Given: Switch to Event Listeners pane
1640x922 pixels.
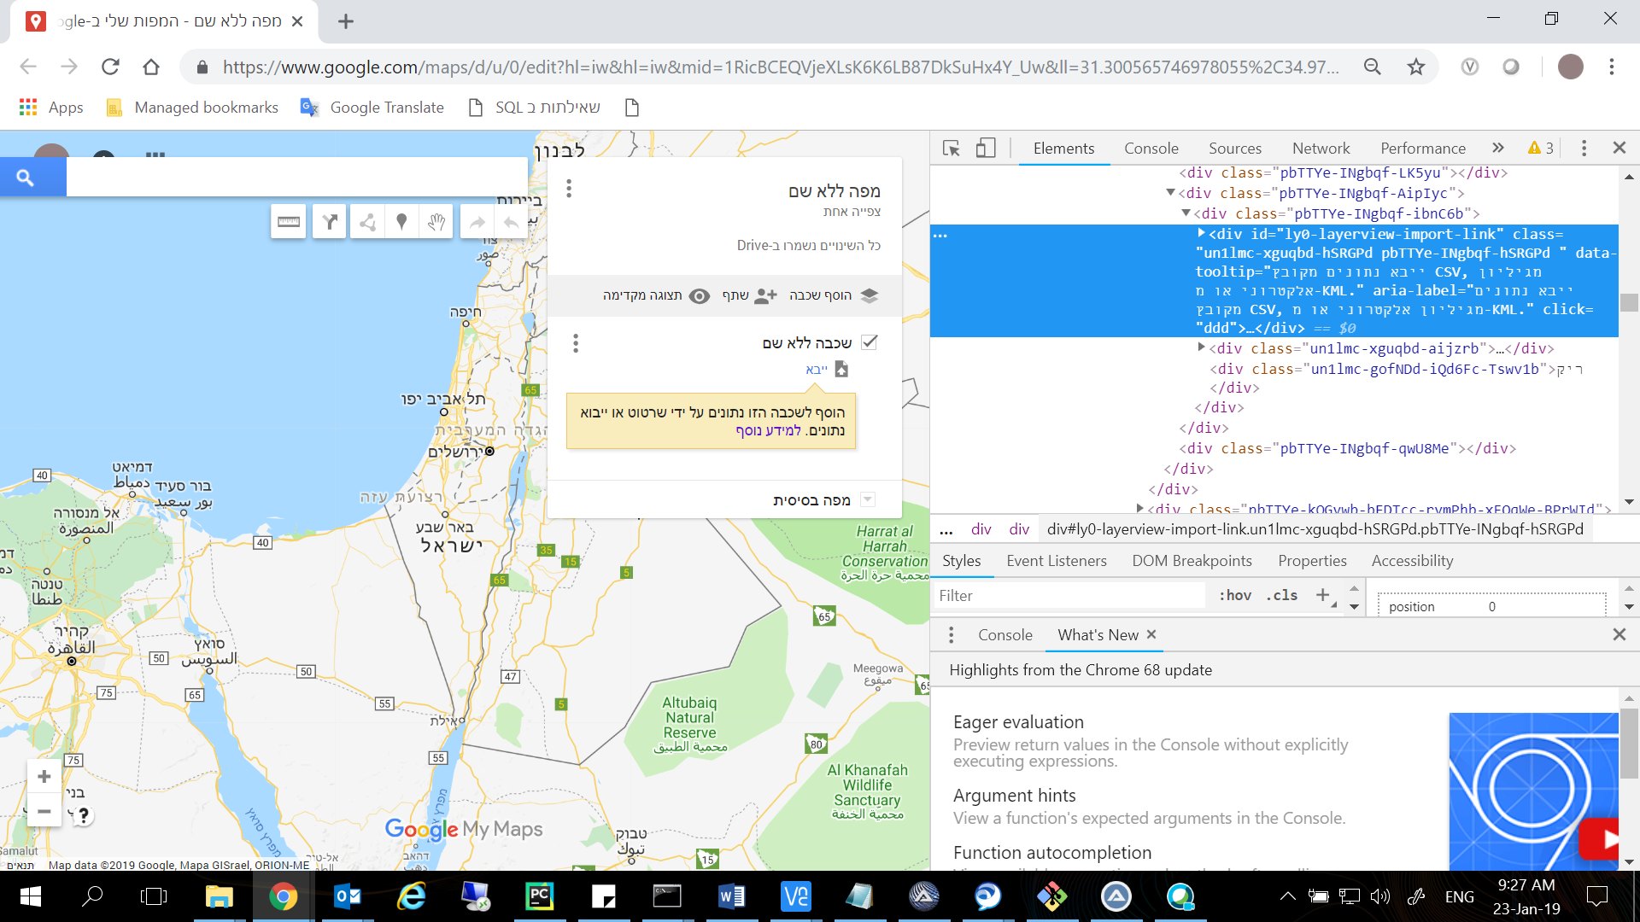Looking at the screenshot, I should (1056, 561).
